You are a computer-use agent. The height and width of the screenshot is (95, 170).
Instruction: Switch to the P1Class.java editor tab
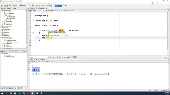click(32, 8)
